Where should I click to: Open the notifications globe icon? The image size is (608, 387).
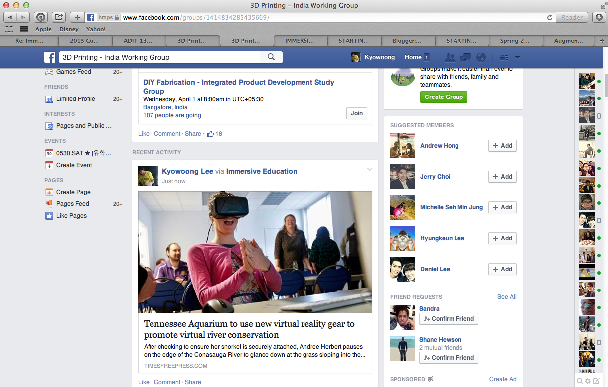pyautogui.click(x=481, y=57)
